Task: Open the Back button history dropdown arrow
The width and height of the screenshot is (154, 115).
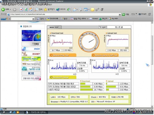Action: pos(10,9)
